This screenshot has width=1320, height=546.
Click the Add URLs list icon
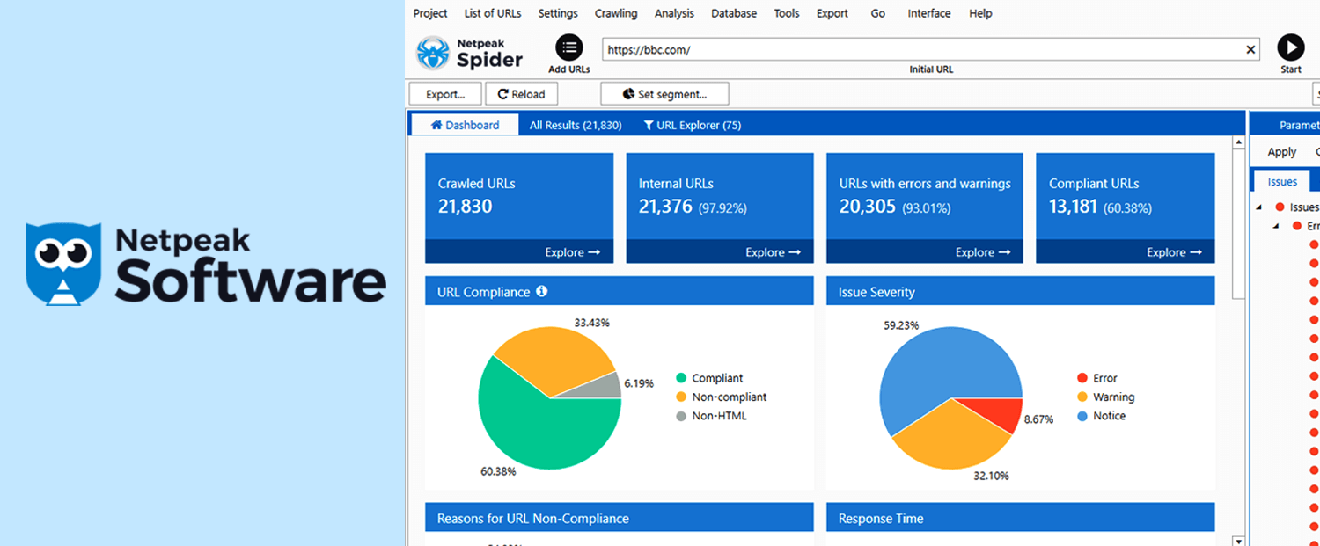point(569,47)
